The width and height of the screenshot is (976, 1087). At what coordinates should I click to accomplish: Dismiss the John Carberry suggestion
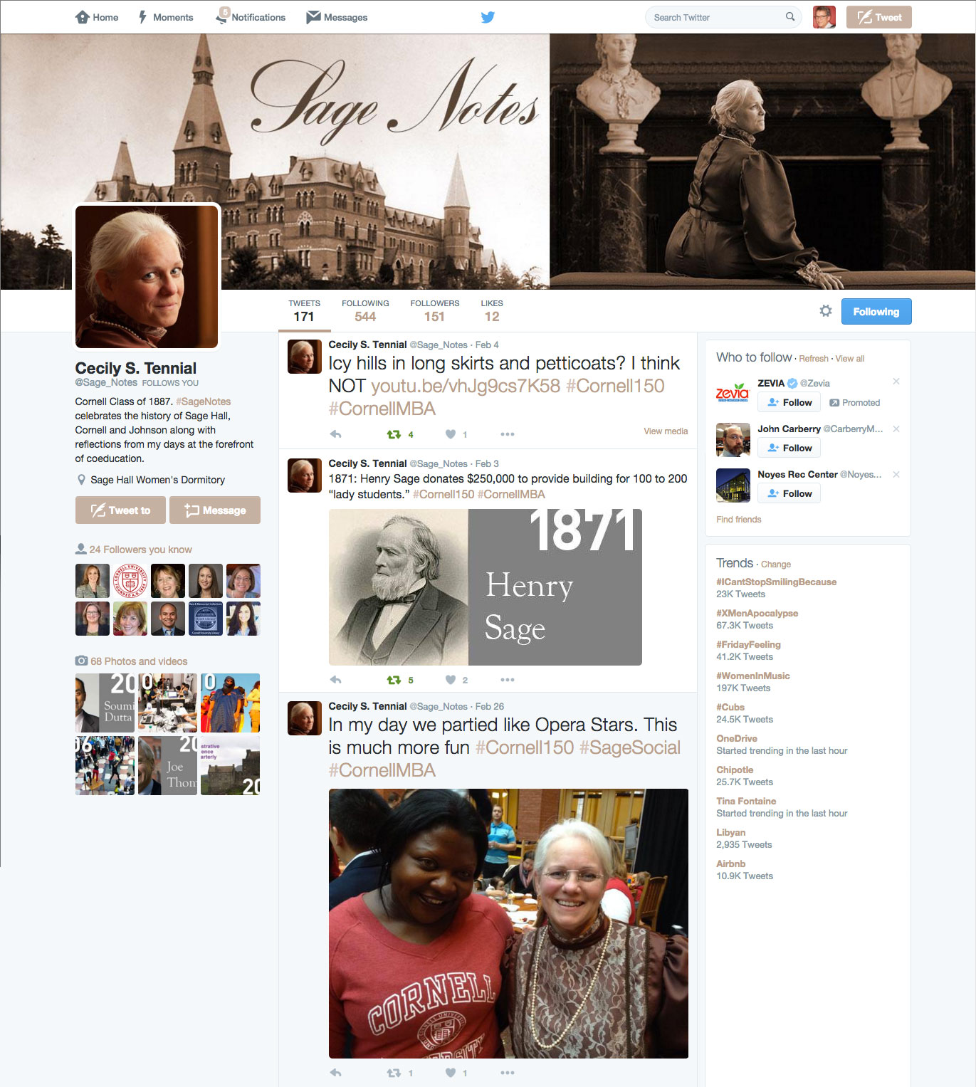pos(896,429)
